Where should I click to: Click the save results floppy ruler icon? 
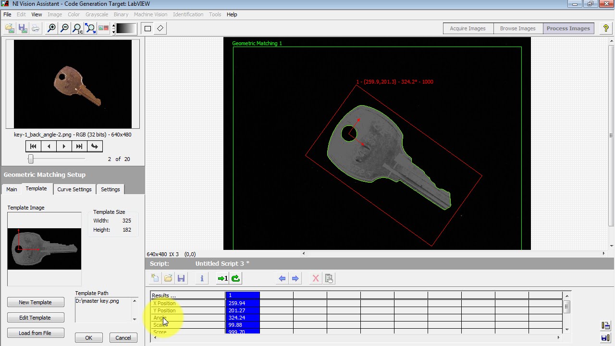pyautogui.click(x=606, y=338)
